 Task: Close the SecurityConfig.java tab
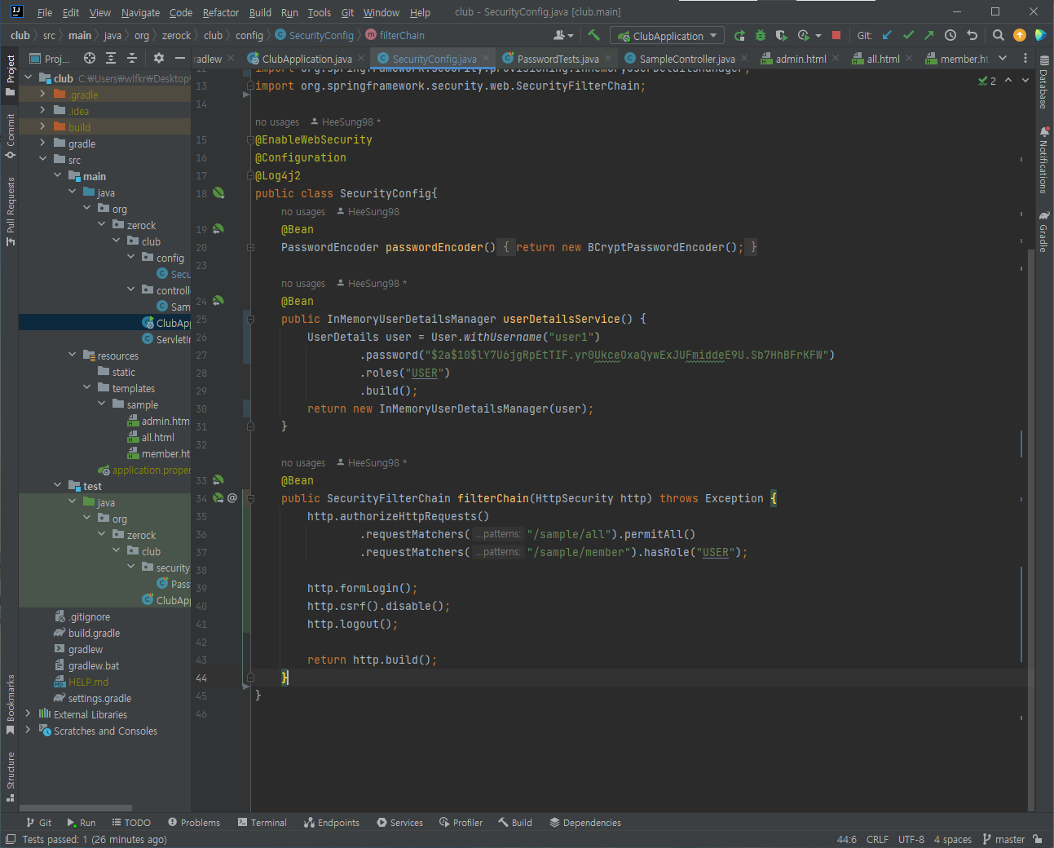pyautogui.click(x=486, y=58)
